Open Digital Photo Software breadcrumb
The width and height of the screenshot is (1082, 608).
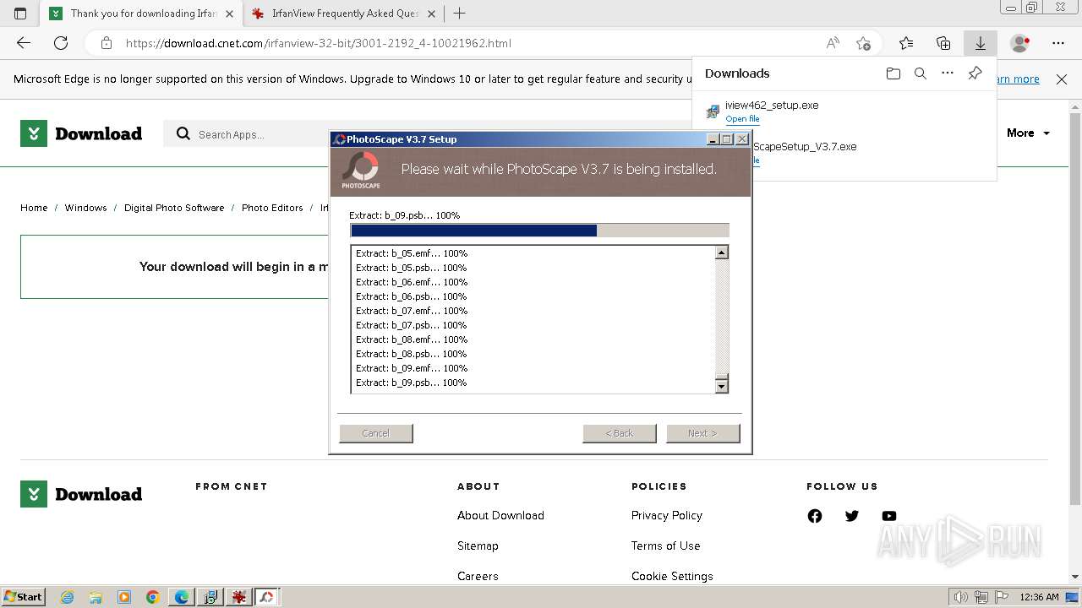click(x=174, y=208)
